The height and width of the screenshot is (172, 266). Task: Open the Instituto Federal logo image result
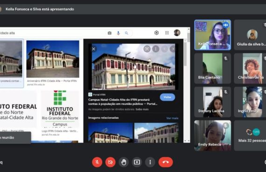(60, 109)
